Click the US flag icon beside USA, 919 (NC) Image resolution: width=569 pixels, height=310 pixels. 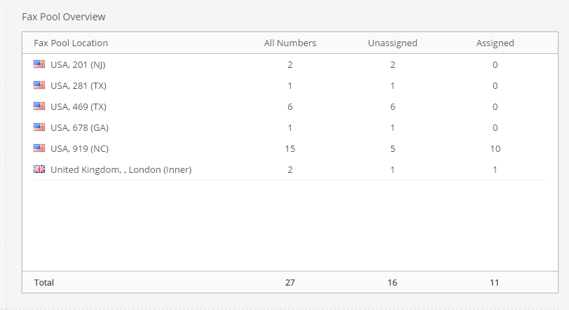pos(39,148)
